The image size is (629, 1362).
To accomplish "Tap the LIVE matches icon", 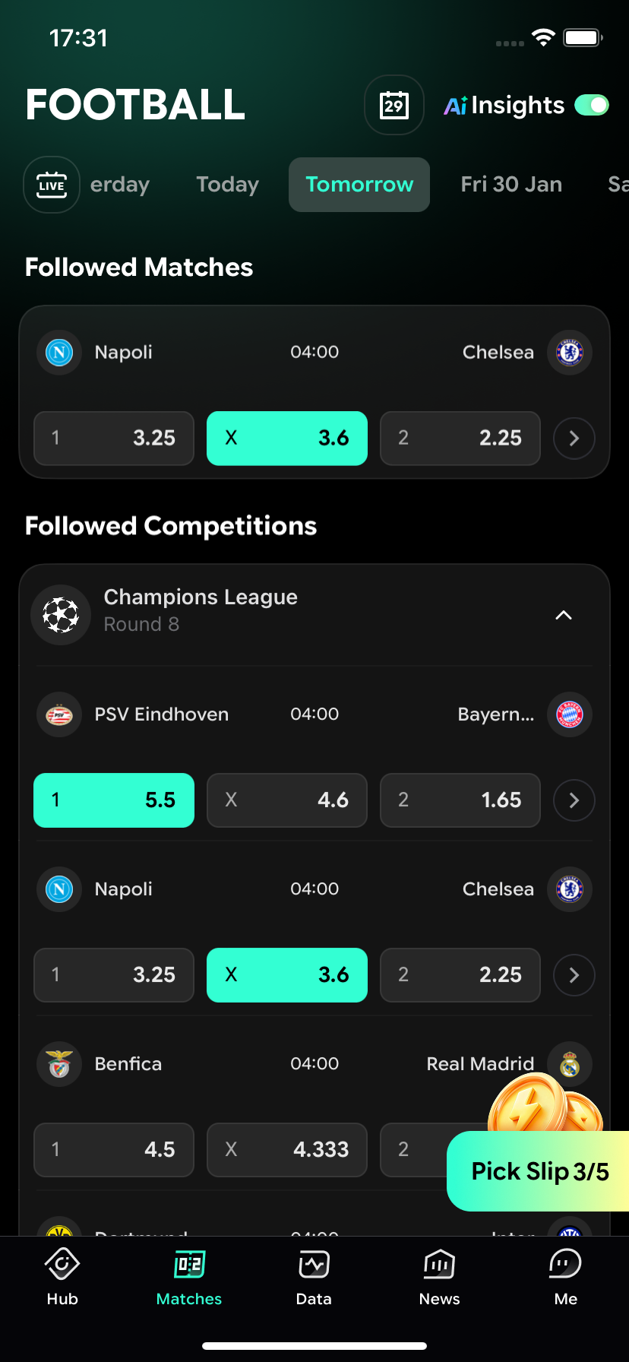I will pyautogui.click(x=52, y=185).
